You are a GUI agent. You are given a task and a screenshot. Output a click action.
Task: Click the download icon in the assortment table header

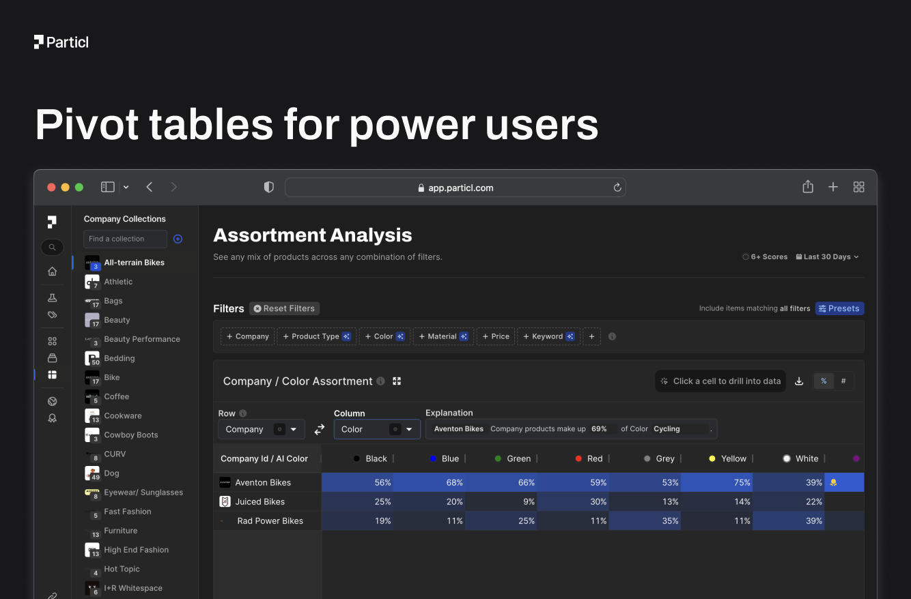click(799, 381)
